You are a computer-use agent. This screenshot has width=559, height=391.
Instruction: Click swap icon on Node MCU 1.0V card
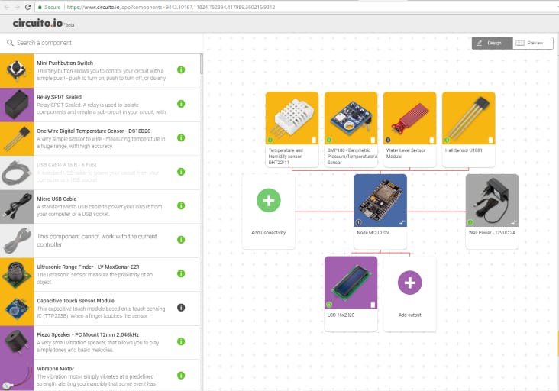[402, 222]
